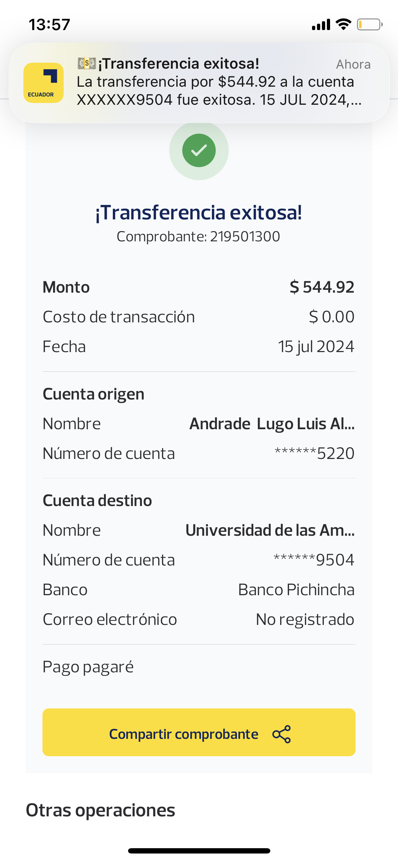The height and width of the screenshot is (862, 398).
Task: Tap the home indicator bar at bottom
Action: 199,851
